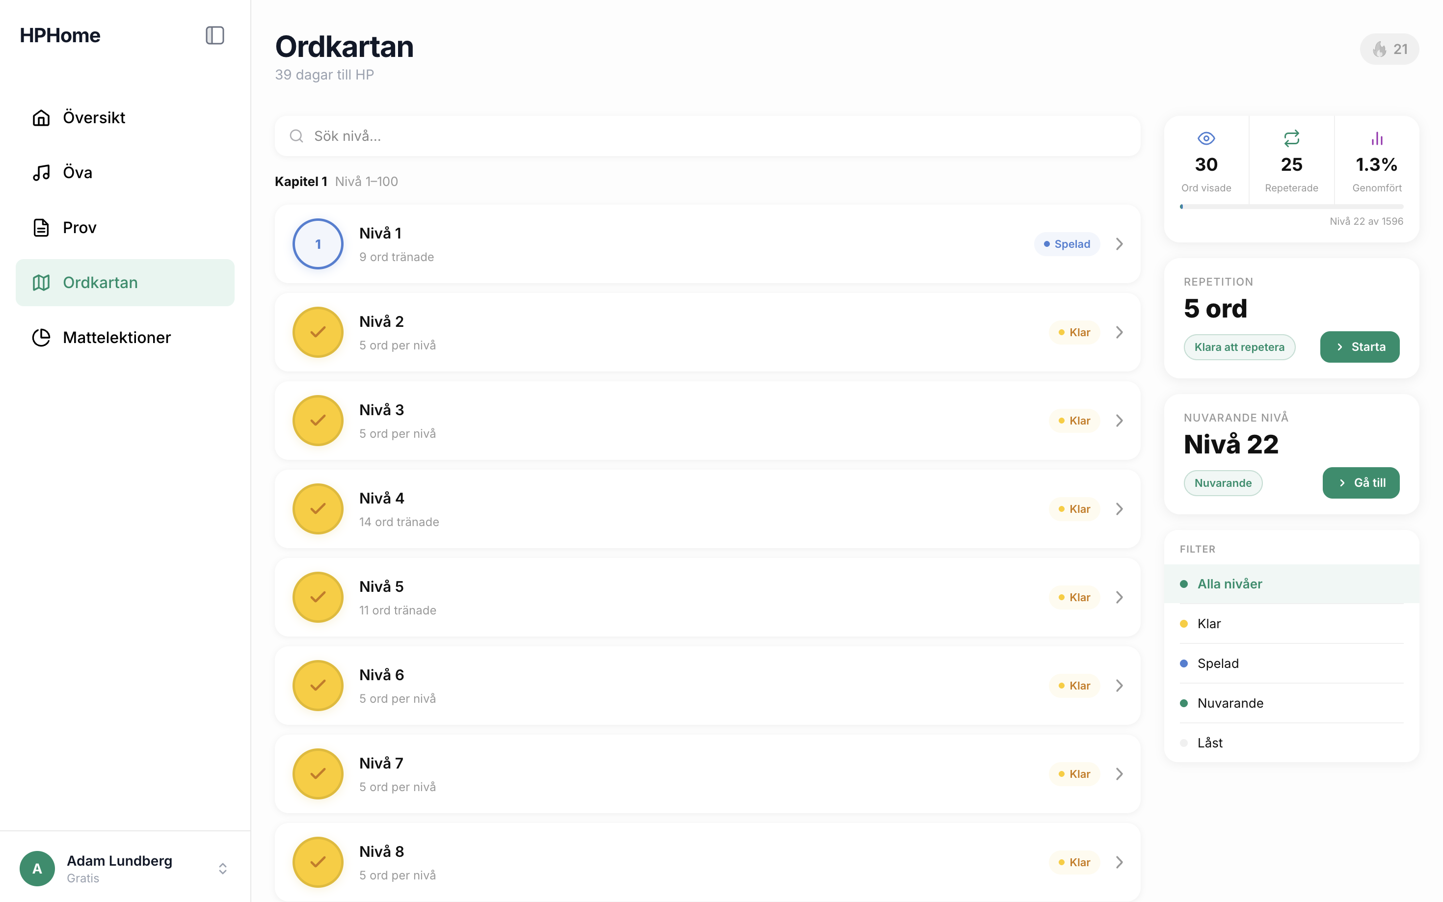
Task: Click the Öva music note icon
Action: (41, 172)
